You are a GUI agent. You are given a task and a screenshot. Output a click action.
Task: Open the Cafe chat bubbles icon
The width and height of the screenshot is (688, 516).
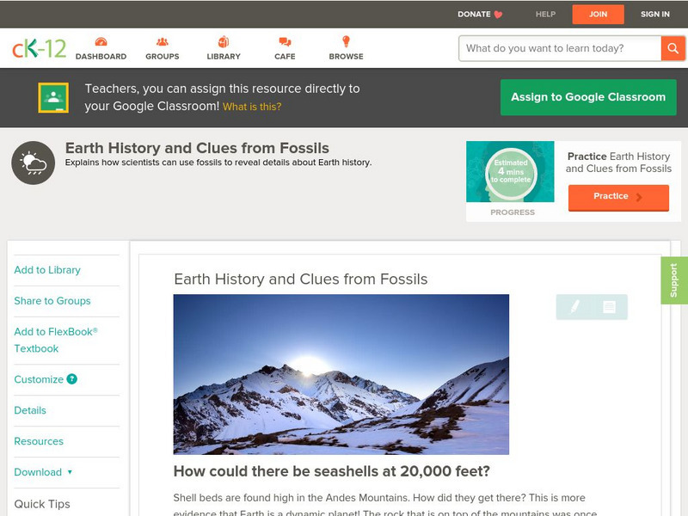(x=285, y=41)
